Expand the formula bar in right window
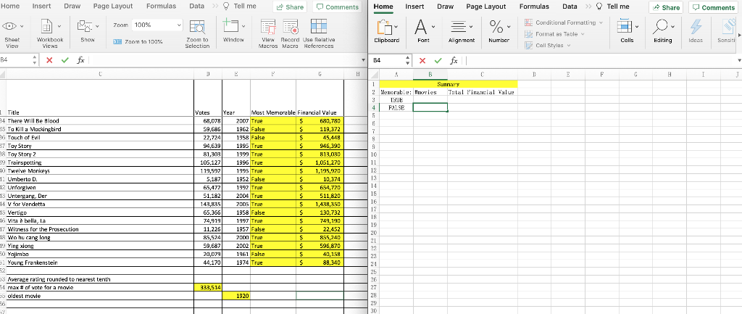The image size is (742, 314). pos(738,61)
